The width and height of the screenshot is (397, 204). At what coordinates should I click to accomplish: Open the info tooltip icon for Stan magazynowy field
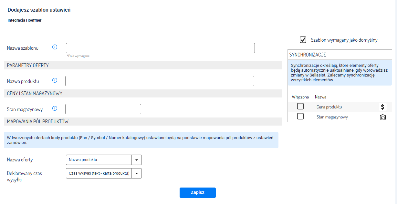tap(55, 108)
